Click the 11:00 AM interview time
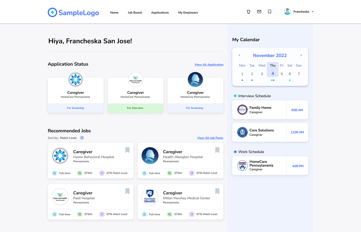361x232 pixels. point(297,132)
